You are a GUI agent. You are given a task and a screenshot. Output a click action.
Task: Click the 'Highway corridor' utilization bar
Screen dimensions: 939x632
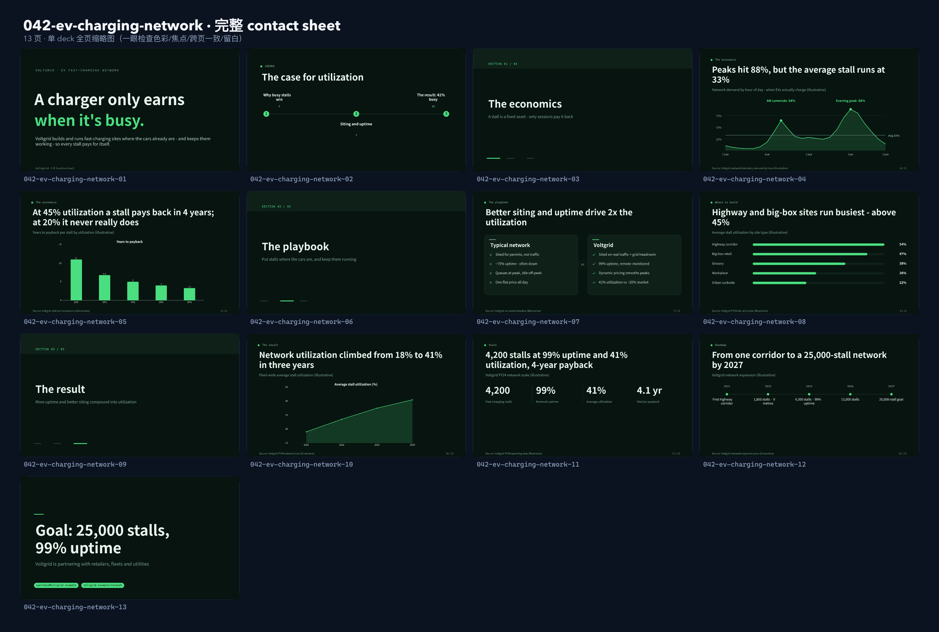pyautogui.click(x=818, y=244)
